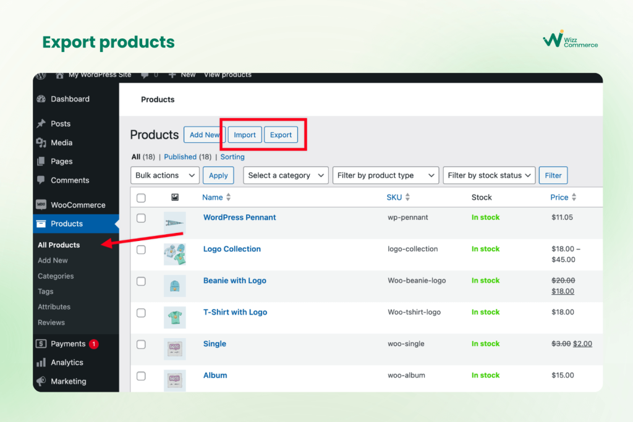Open the Bulk actions dropdown
Screen dimensions: 633x422
pos(164,175)
